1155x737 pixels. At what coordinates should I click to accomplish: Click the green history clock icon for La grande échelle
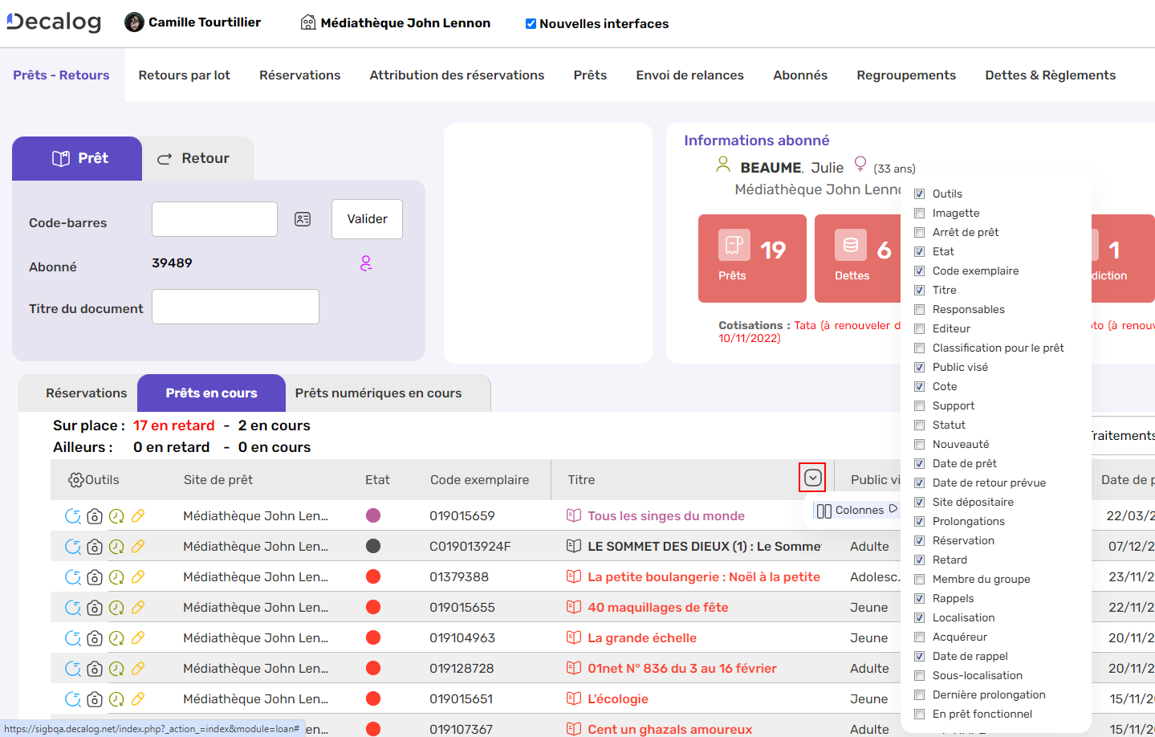116,637
